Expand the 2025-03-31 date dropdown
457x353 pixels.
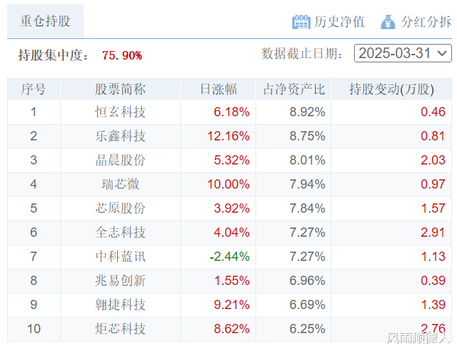[x=403, y=53]
